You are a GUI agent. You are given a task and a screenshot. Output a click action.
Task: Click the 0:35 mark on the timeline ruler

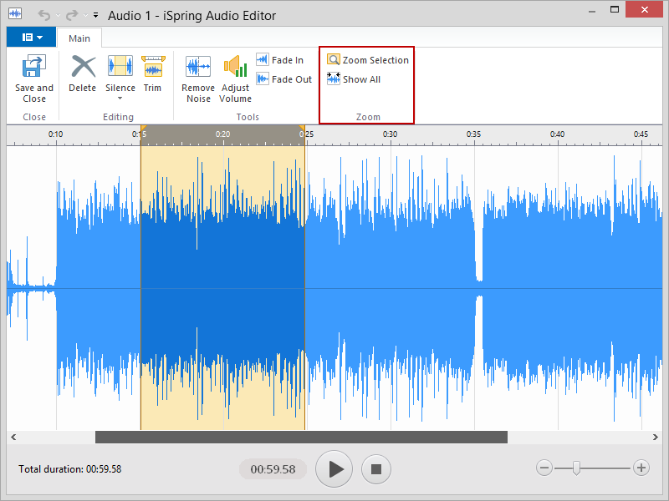click(x=473, y=134)
